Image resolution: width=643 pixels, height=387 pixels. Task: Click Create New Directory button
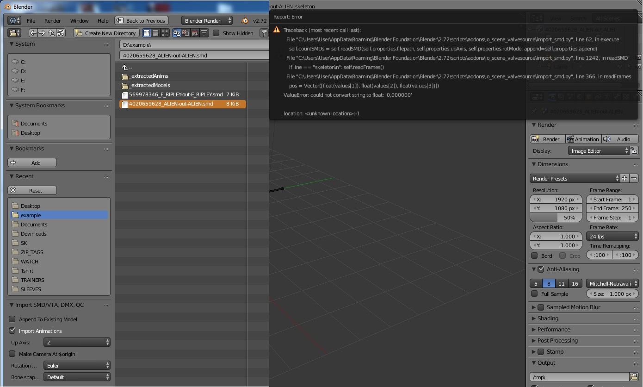coord(105,33)
